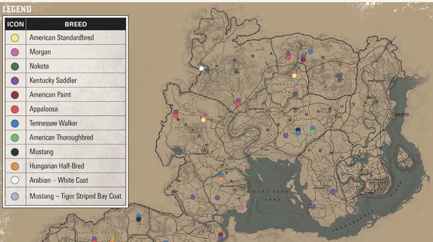The image size is (433, 242).
Task: Select the 'Strawberry' town label on map
Action: coord(198,154)
